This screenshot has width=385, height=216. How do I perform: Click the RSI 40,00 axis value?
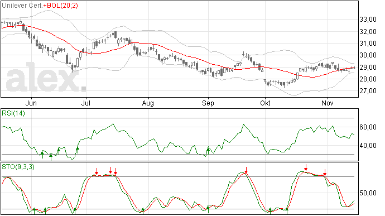coord(368,146)
